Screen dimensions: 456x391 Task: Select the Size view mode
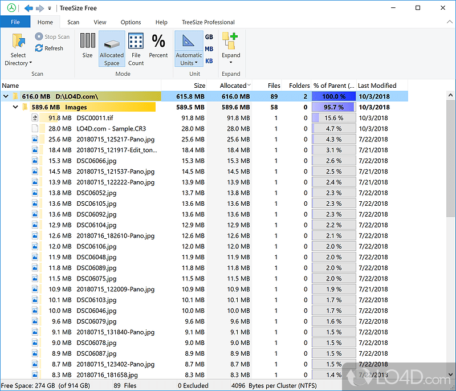click(x=87, y=48)
